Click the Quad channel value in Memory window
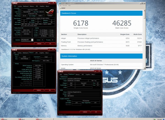 point(46,57)
